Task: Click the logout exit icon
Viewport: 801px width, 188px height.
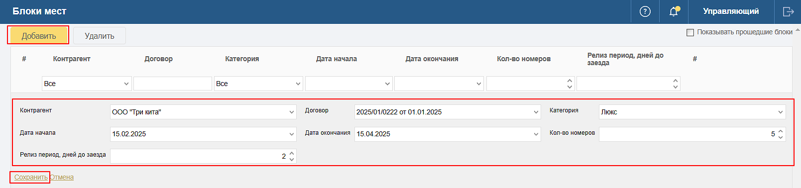Action: pos(788,11)
